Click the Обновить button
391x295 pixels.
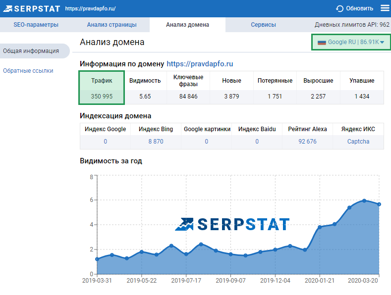coord(355,8)
